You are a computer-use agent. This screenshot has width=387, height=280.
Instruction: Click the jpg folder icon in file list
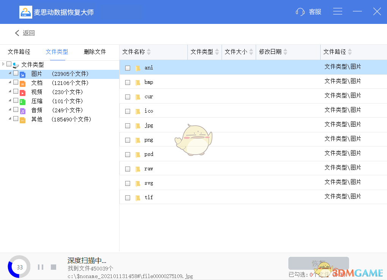point(138,125)
